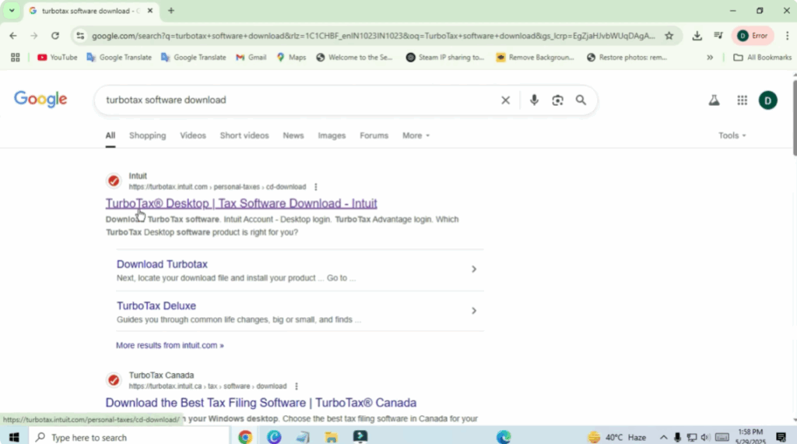Open a new browser tab
Image resolution: width=797 pixels, height=444 pixels.
pyautogui.click(x=170, y=11)
